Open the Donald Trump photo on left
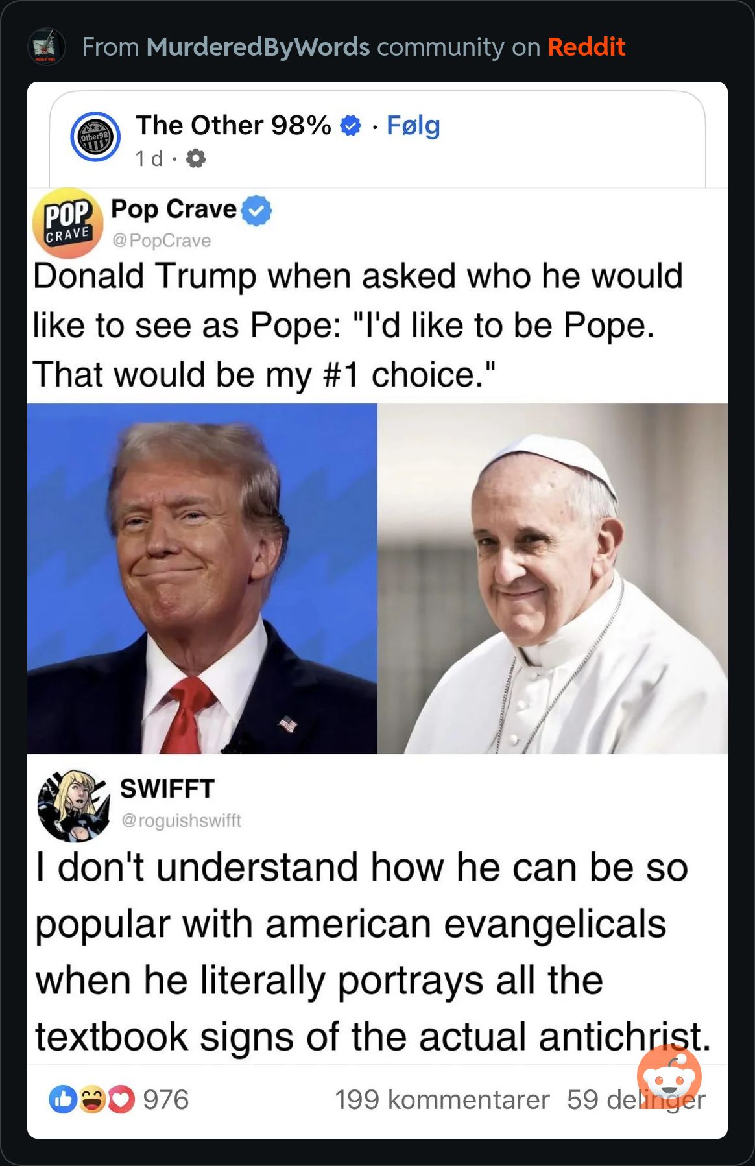755x1166 pixels. [x=202, y=578]
